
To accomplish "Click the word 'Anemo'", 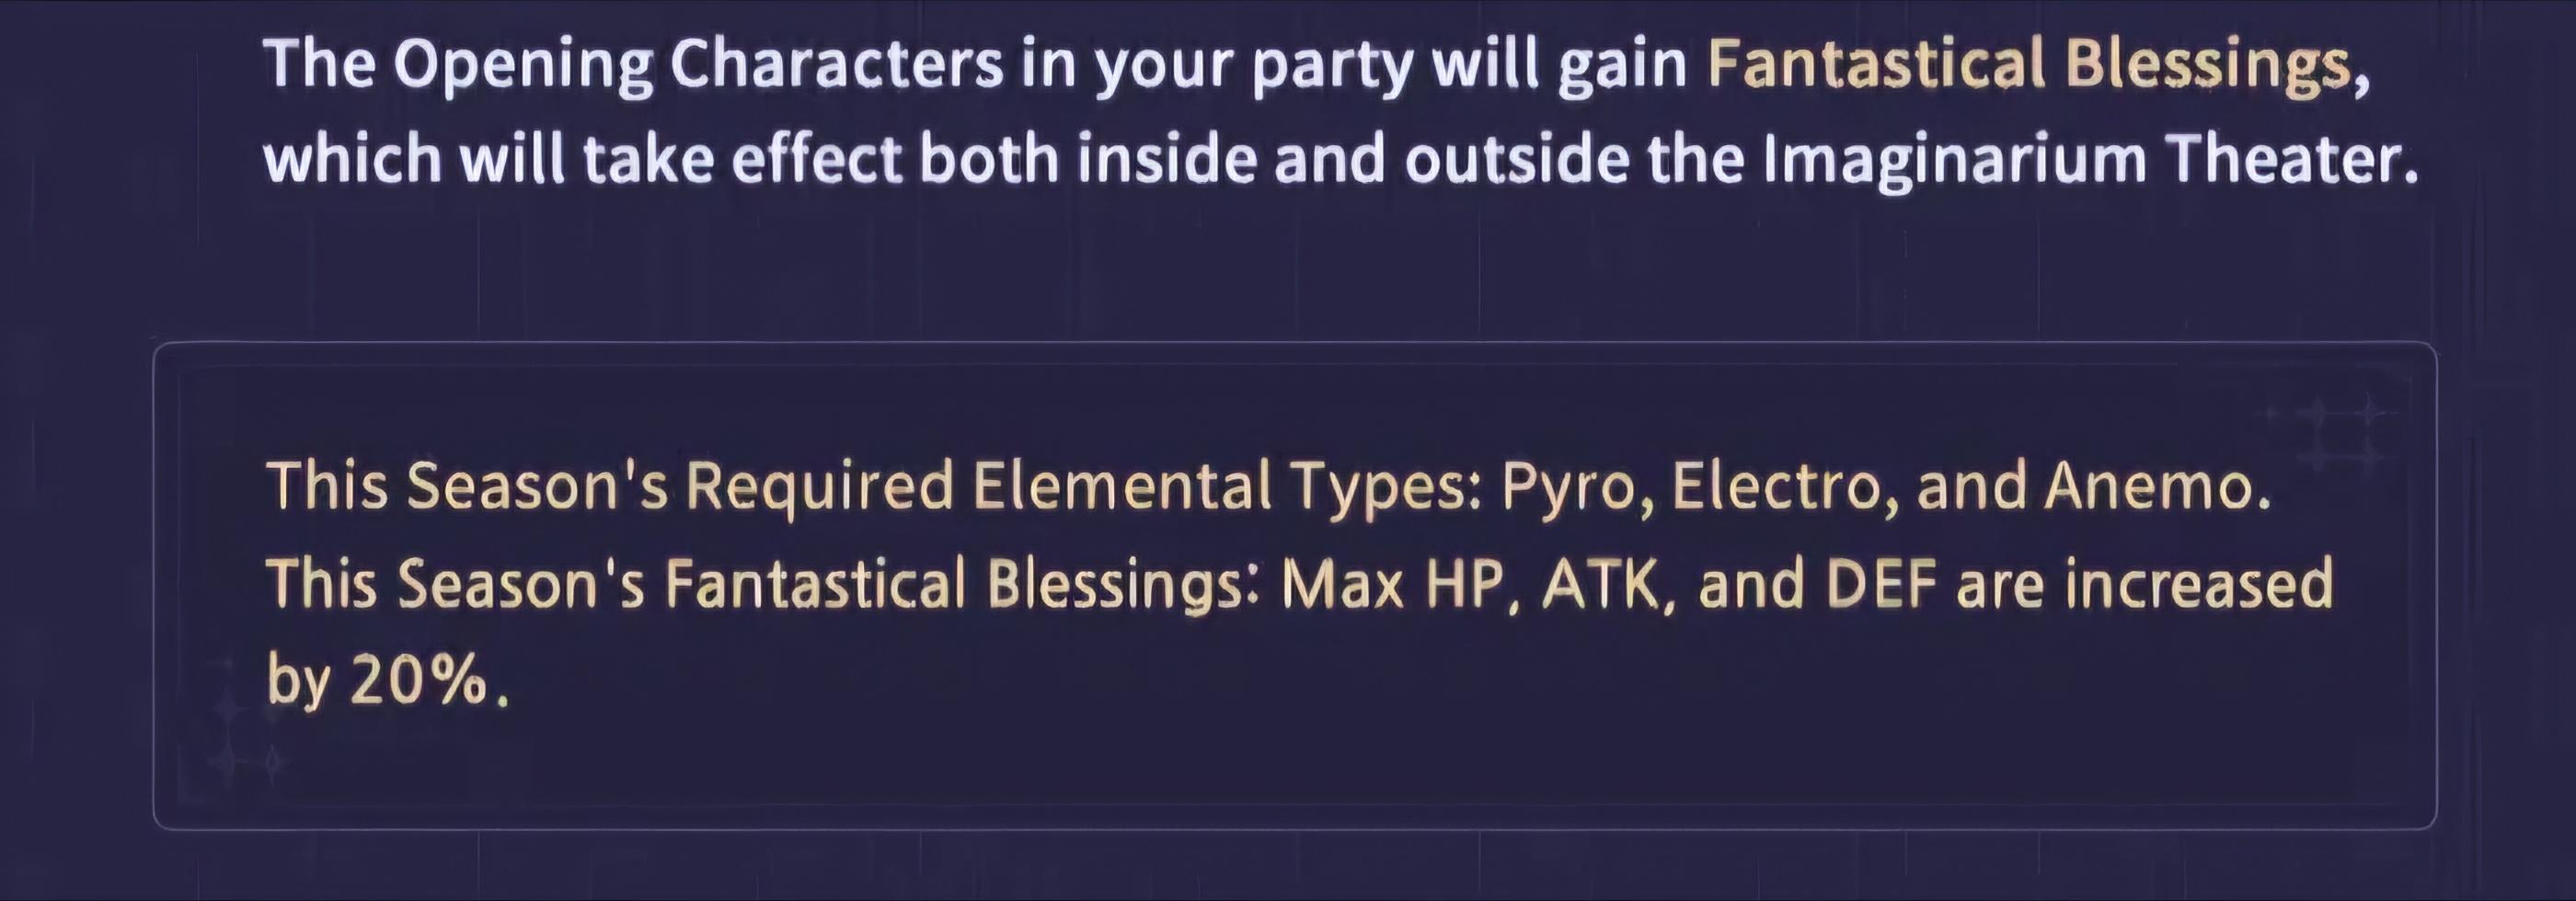I will point(2151,486).
